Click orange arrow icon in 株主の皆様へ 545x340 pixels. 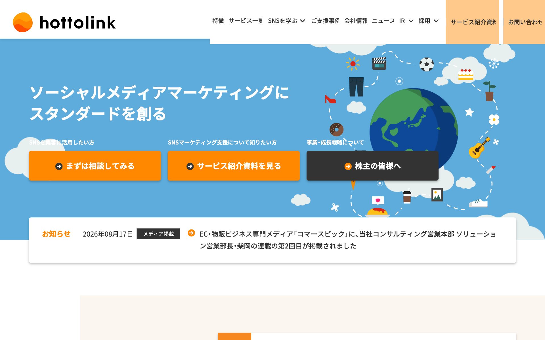348,166
